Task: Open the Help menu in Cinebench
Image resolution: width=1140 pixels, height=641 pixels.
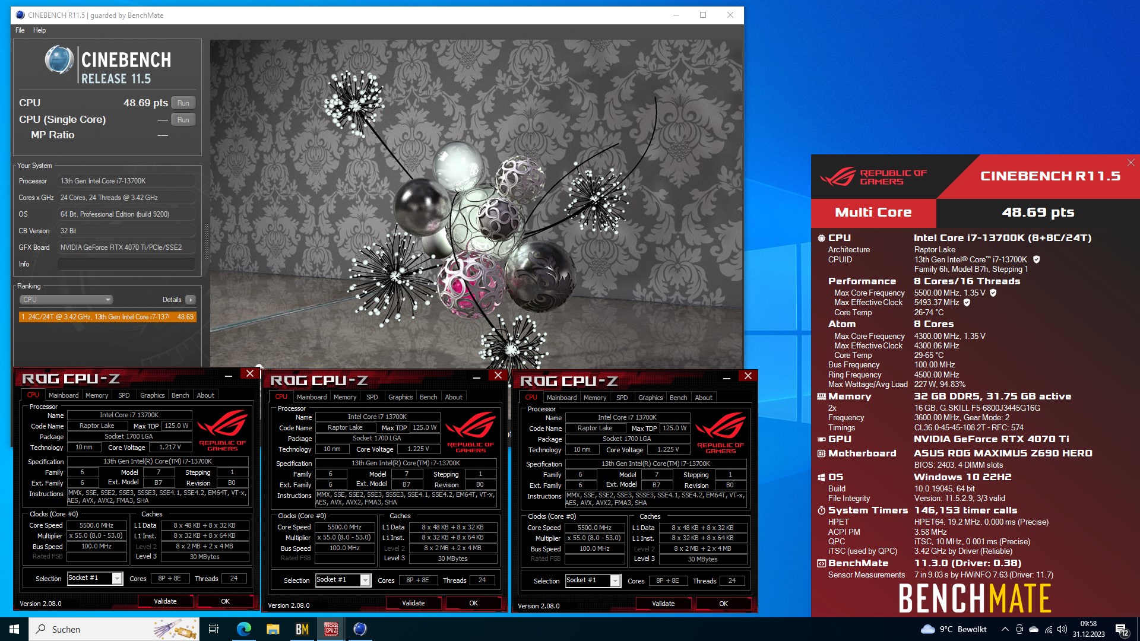Action: (x=39, y=30)
